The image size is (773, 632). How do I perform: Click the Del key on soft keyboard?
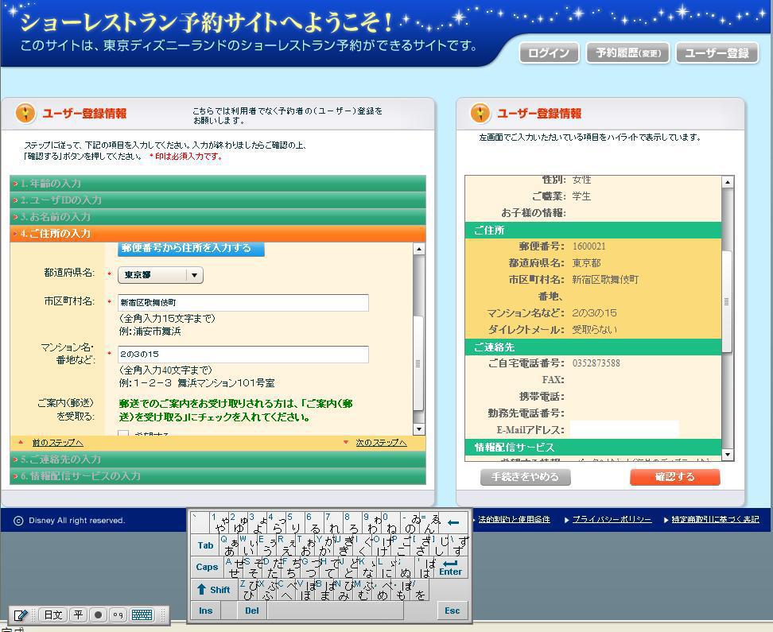tap(251, 611)
